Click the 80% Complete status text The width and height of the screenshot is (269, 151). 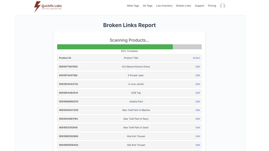pos(129,51)
